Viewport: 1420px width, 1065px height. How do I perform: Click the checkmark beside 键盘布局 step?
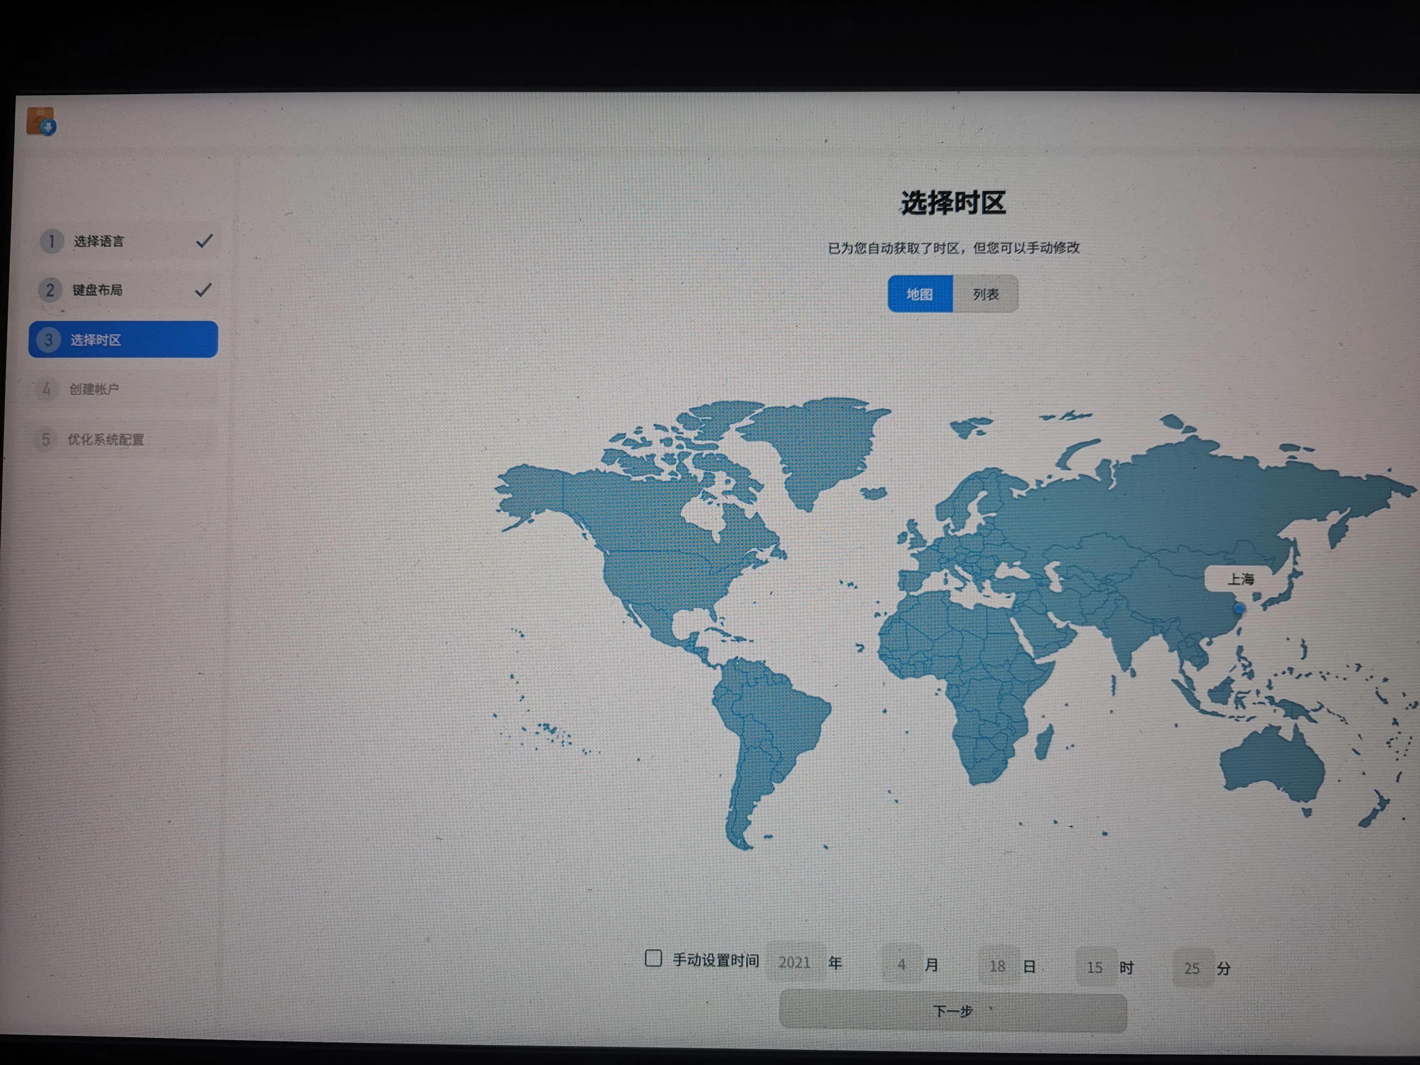tap(203, 290)
